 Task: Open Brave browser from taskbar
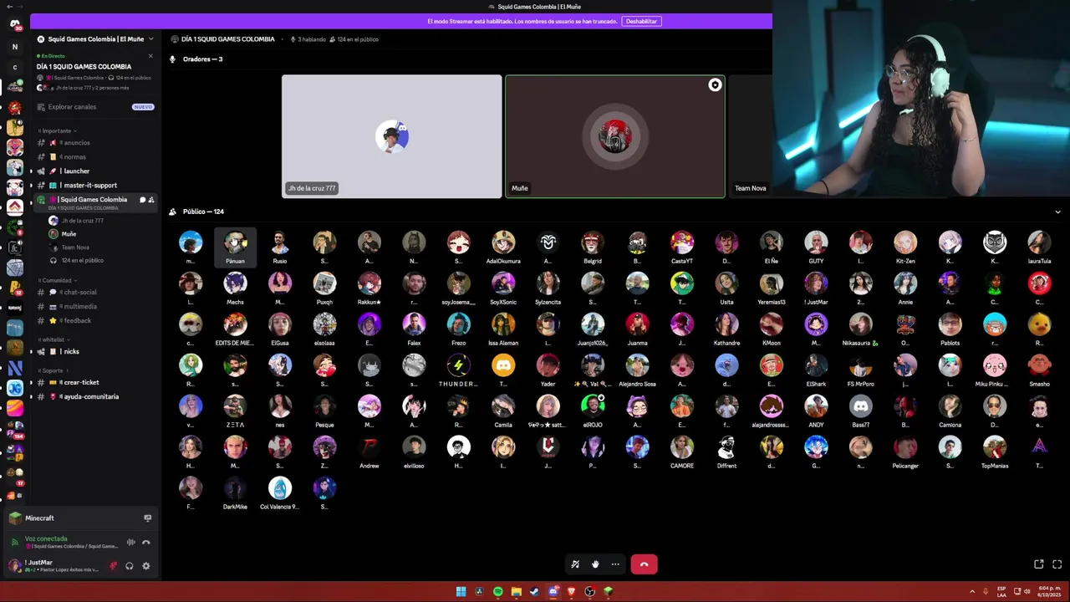[x=572, y=592]
